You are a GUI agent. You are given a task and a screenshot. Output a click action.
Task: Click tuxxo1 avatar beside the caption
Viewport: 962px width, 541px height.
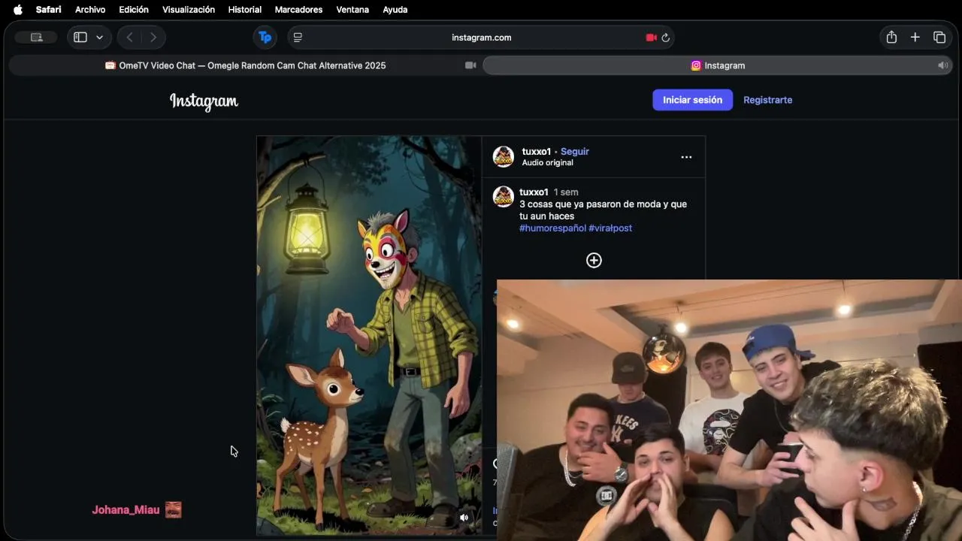pyautogui.click(x=503, y=197)
